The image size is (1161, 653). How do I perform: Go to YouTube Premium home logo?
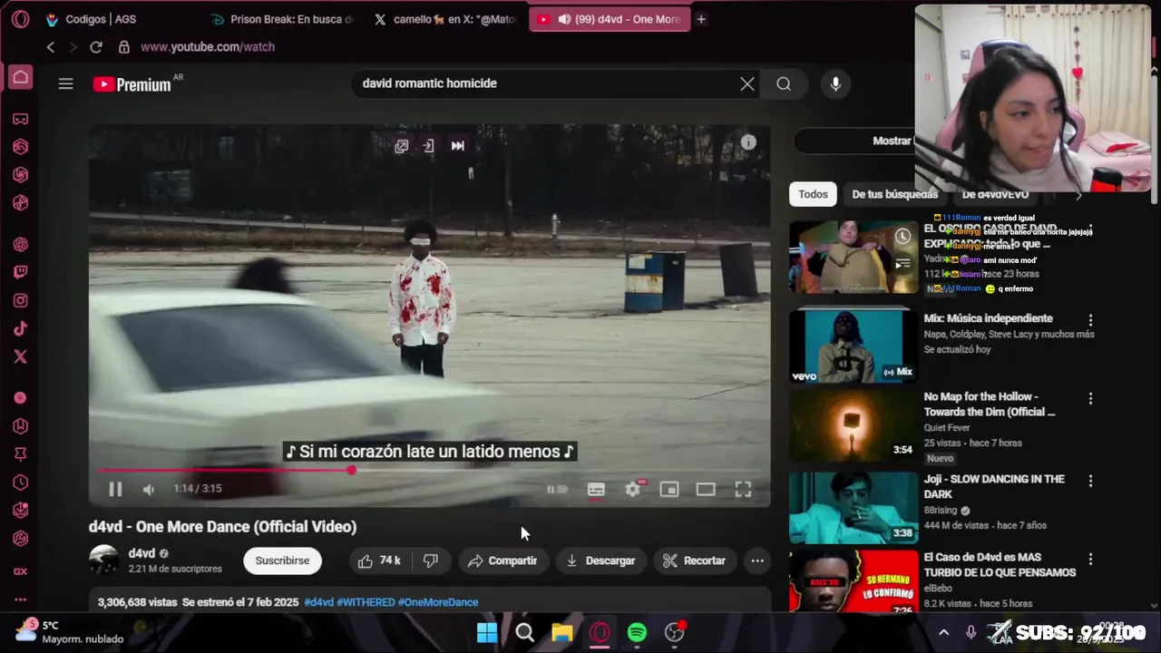click(x=132, y=84)
